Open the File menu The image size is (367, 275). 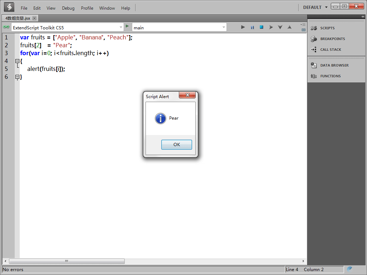pos(24,8)
